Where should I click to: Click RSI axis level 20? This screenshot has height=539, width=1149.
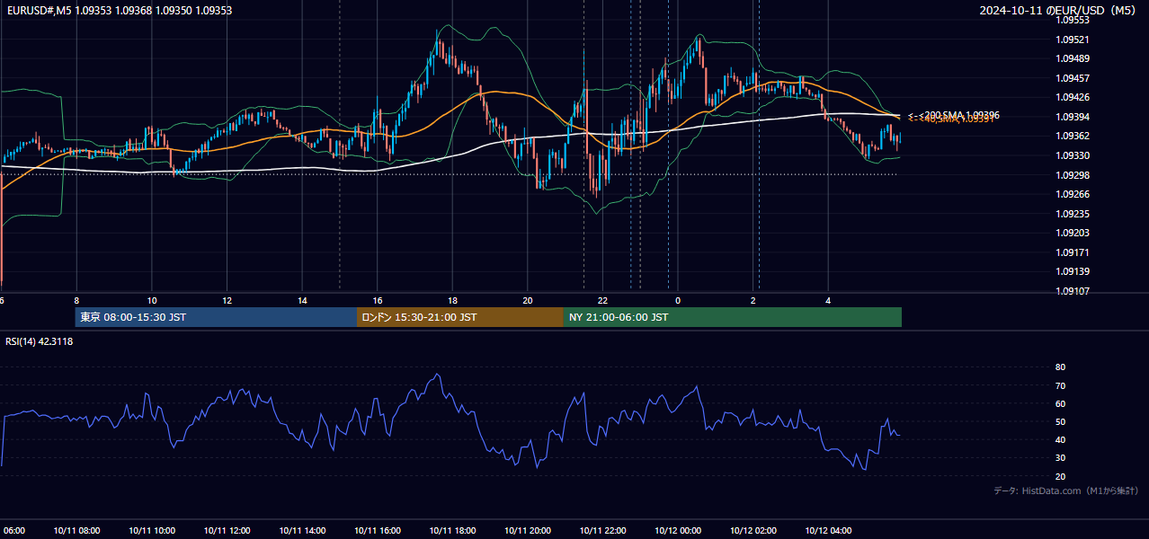tap(1060, 476)
